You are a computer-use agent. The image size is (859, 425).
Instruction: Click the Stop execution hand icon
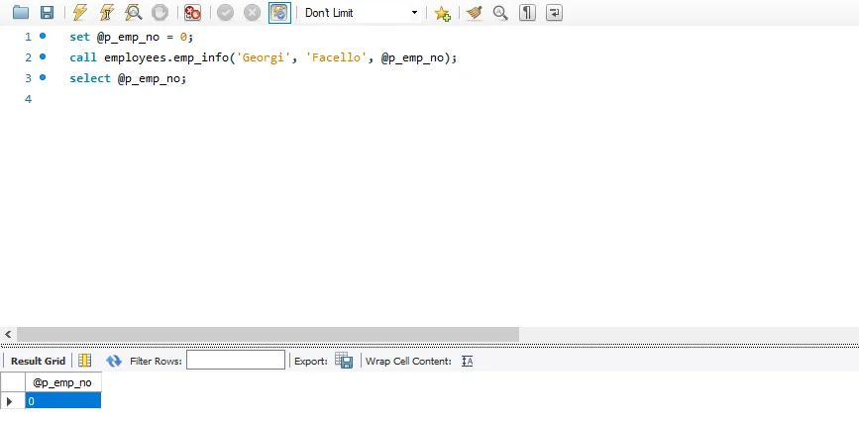click(159, 13)
